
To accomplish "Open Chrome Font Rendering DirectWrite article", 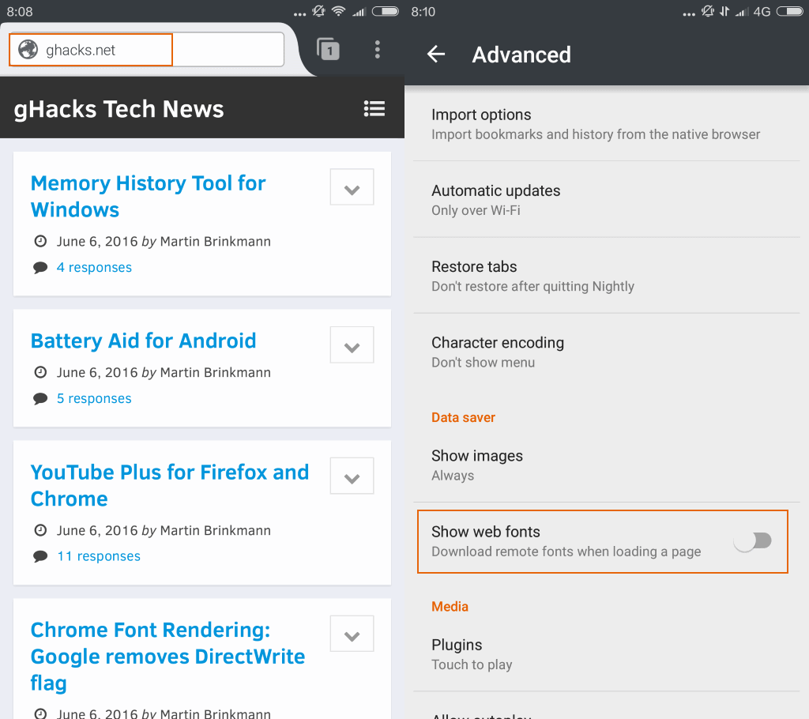I will pyautogui.click(x=167, y=656).
